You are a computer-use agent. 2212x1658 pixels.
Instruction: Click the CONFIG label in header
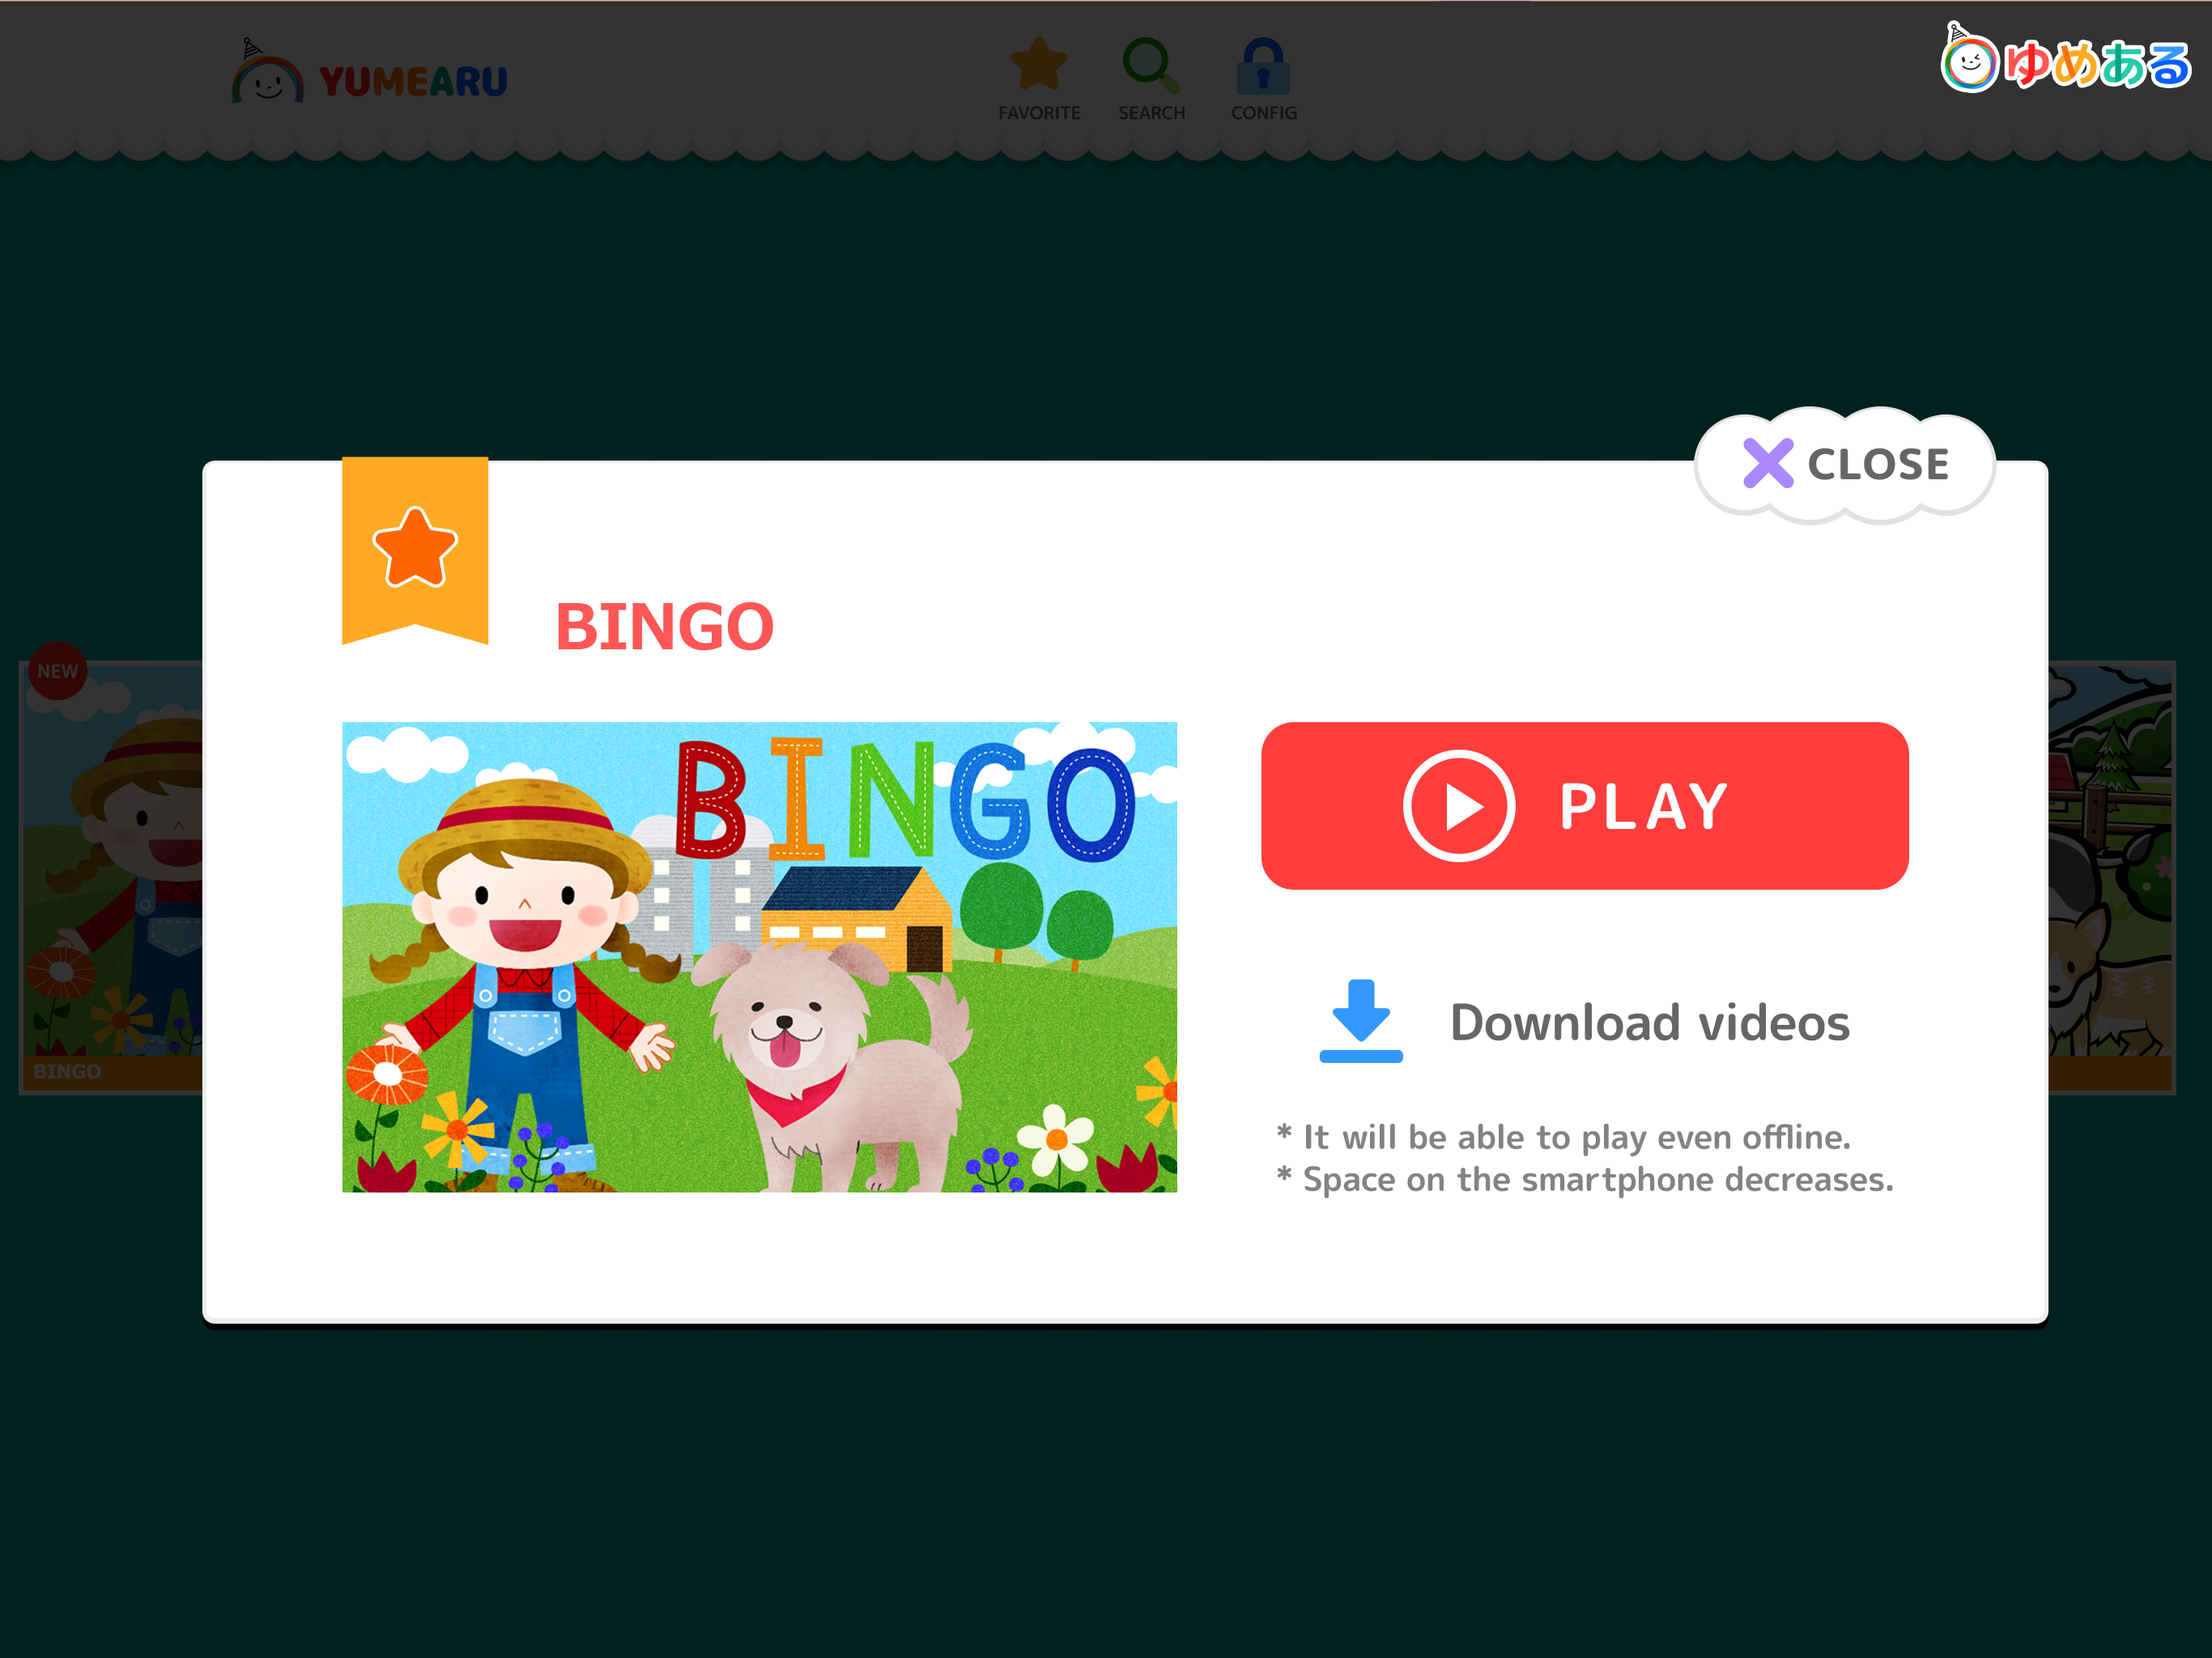click(1264, 113)
